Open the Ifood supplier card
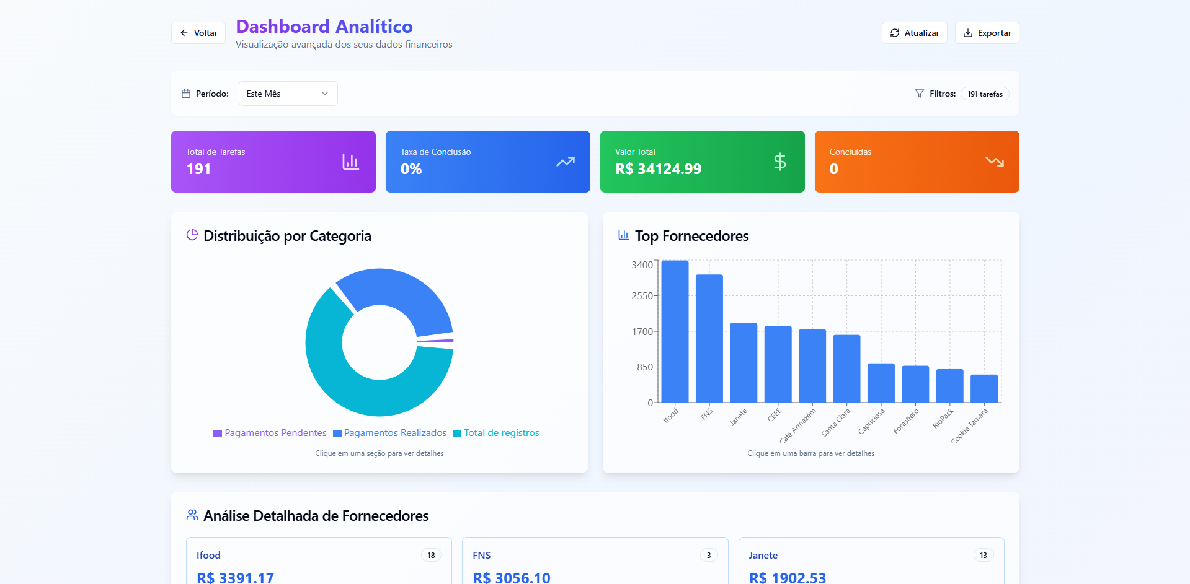Viewport: 1190px width, 584px height. click(x=319, y=560)
